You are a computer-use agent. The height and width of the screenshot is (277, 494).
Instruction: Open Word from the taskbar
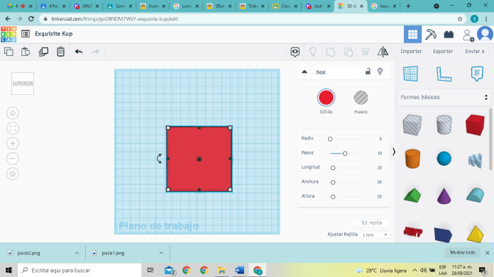[239, 270]
